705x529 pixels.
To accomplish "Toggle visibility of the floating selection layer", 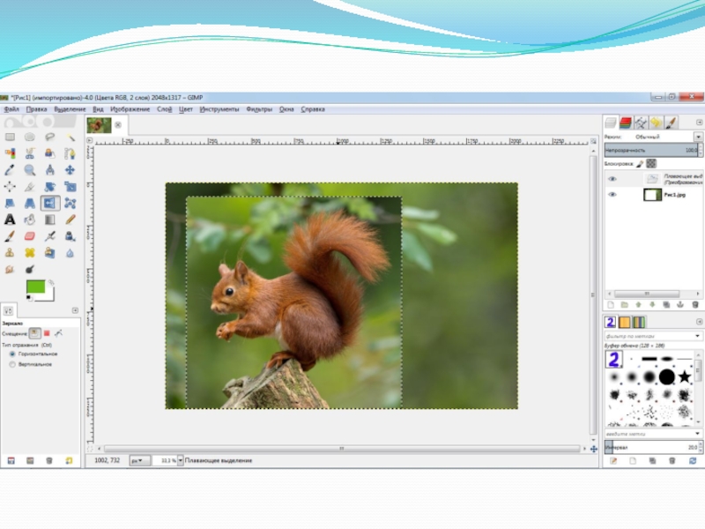I will tap(612, 179).
